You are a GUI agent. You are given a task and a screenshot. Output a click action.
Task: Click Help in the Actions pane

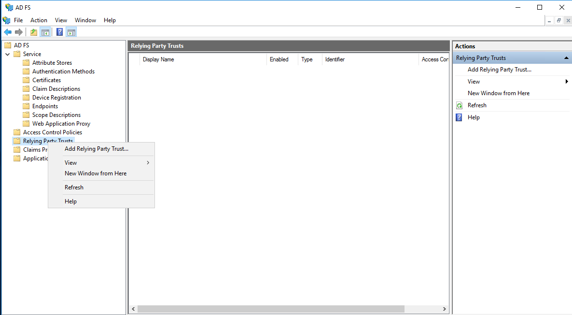[x=474, y=117]
